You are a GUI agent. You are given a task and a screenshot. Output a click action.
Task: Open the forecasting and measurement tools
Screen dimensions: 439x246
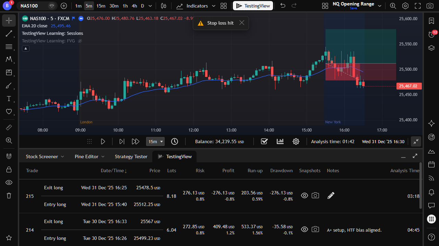(x=9, y=72)
